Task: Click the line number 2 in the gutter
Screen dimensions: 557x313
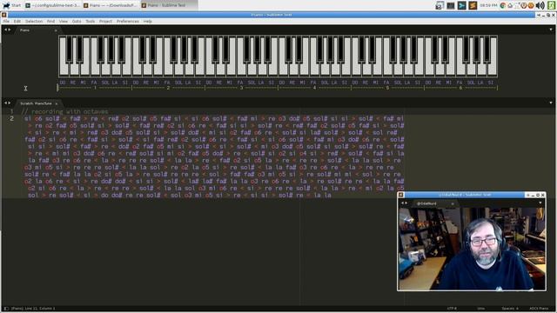Action: pos(11,118)
